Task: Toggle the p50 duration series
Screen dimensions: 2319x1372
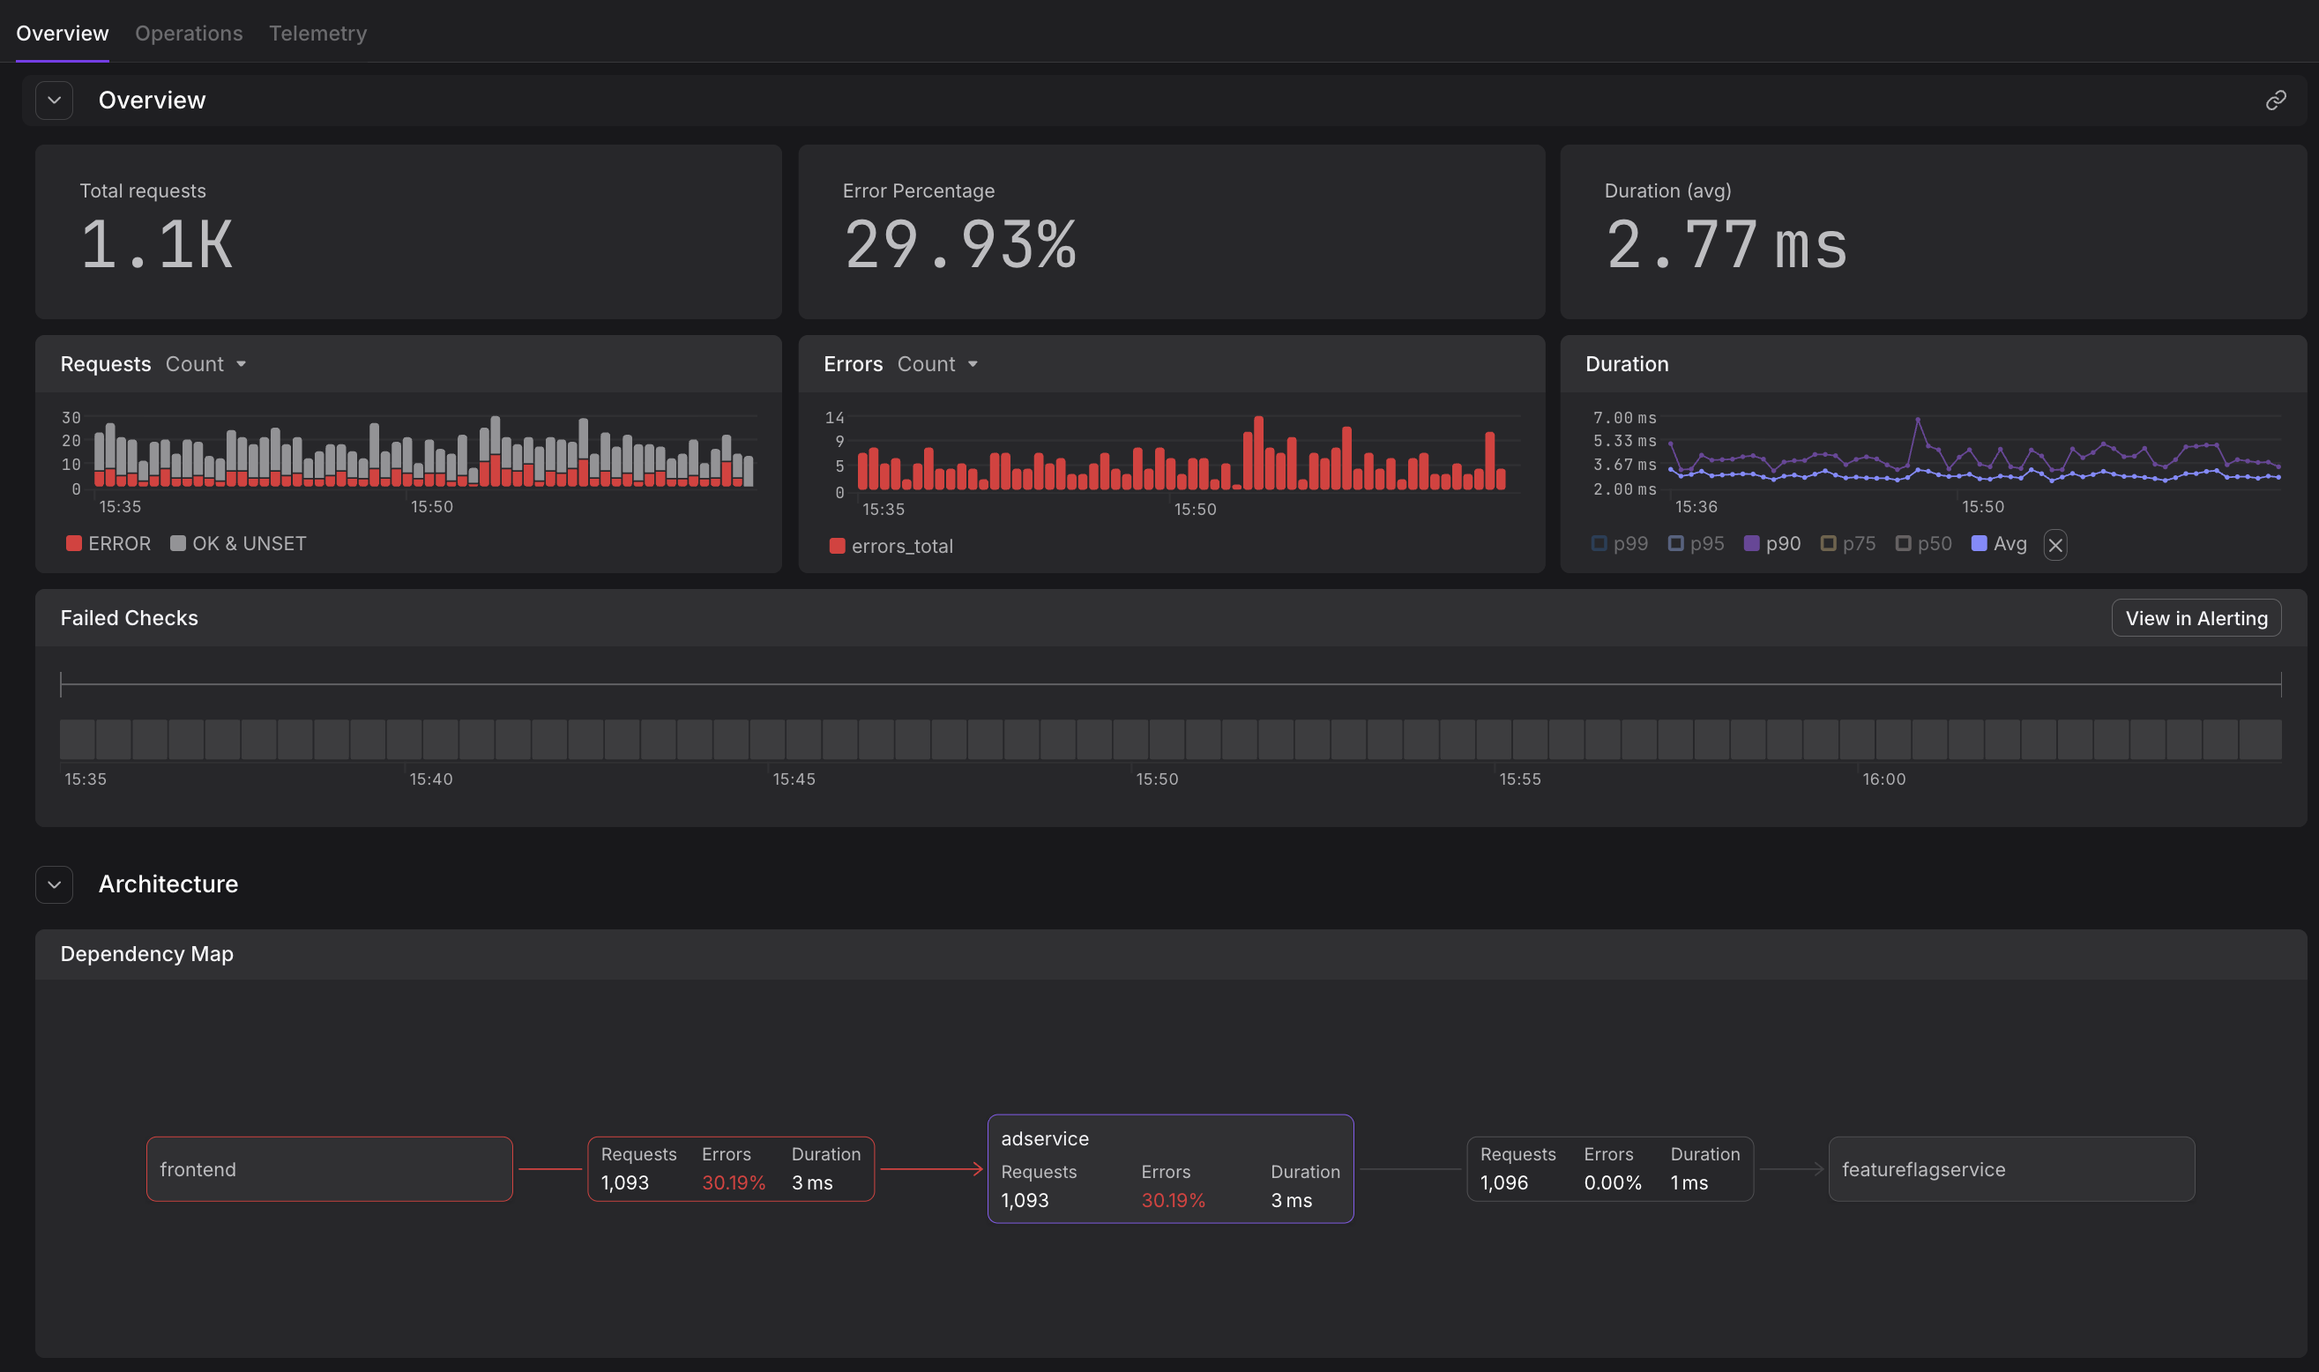Action: tap(1923, 544)
